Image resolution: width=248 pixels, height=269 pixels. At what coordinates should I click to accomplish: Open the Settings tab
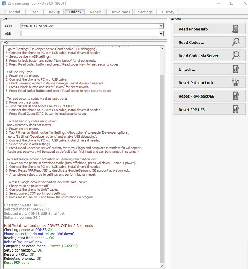coord(145,12)
